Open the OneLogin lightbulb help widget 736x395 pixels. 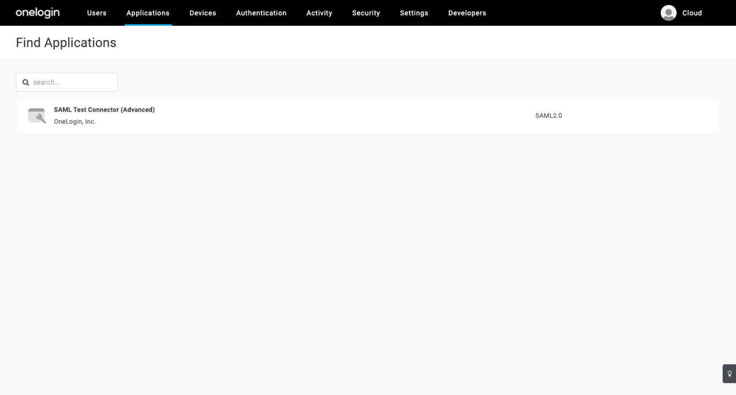tap(729, 373)
